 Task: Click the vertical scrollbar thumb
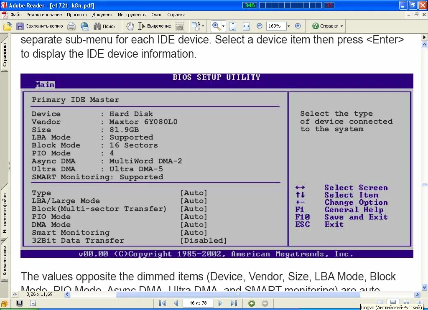425,185
